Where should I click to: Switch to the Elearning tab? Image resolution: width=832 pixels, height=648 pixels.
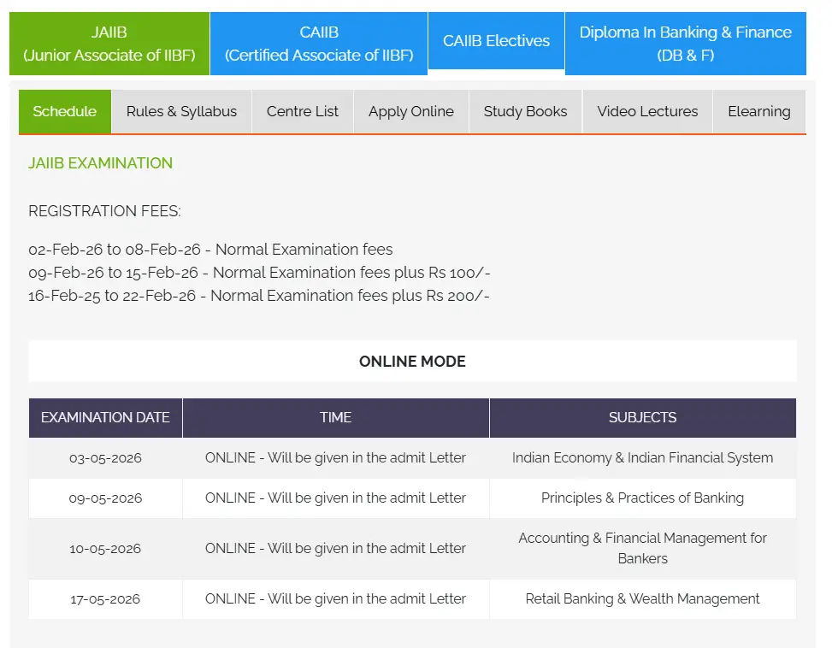point(758,112)
